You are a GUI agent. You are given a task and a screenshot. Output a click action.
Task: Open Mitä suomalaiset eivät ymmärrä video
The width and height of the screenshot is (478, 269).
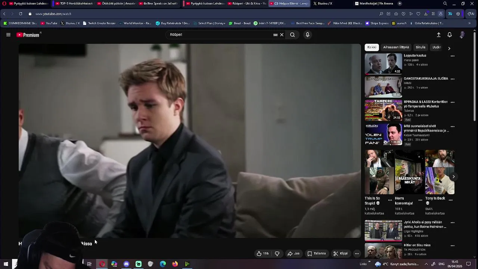tap(383, 134)
